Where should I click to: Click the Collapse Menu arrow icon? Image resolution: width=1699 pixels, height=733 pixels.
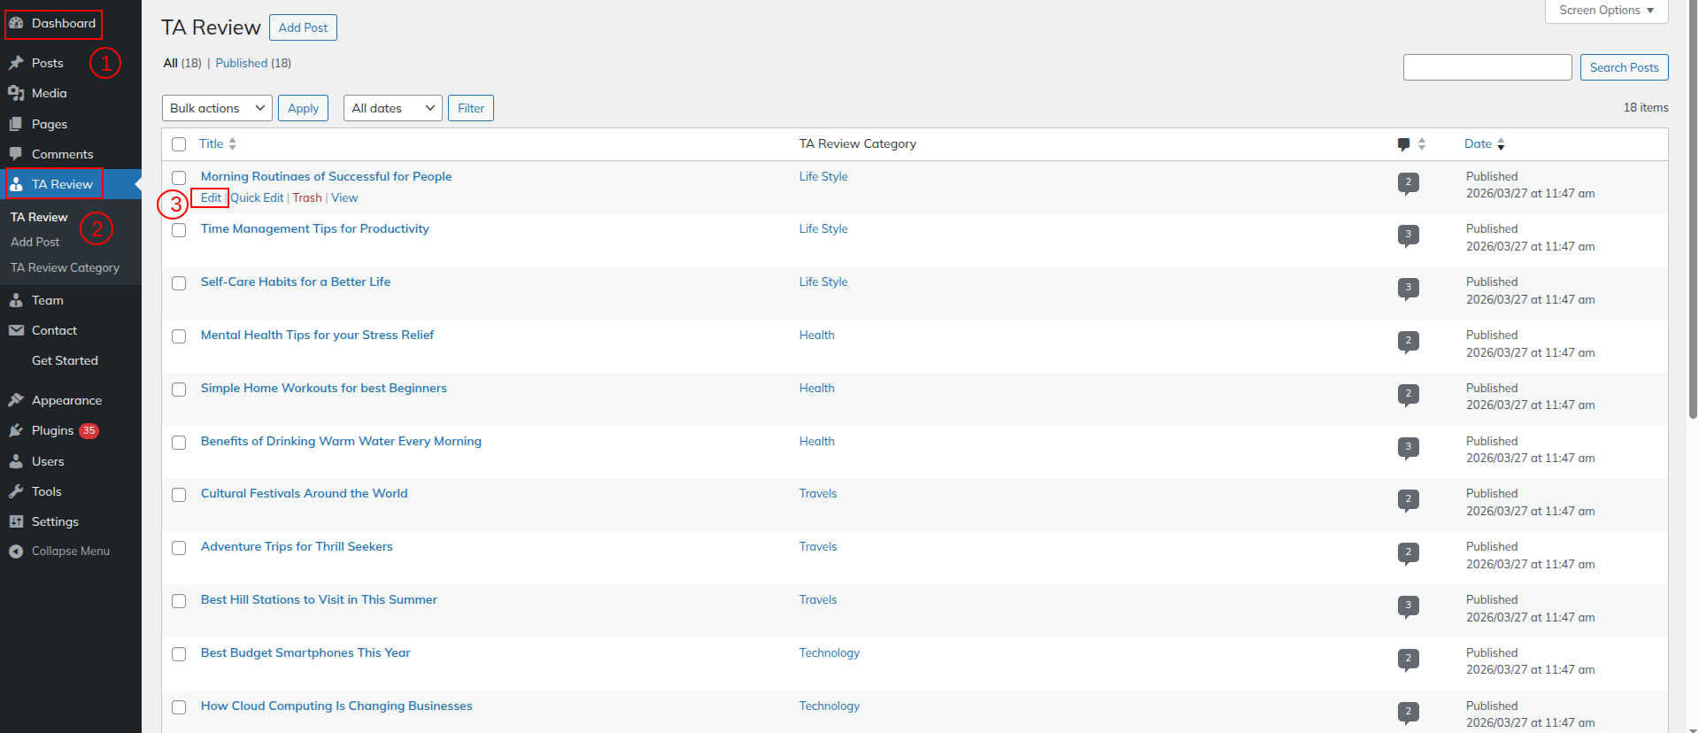pos(16,551)
